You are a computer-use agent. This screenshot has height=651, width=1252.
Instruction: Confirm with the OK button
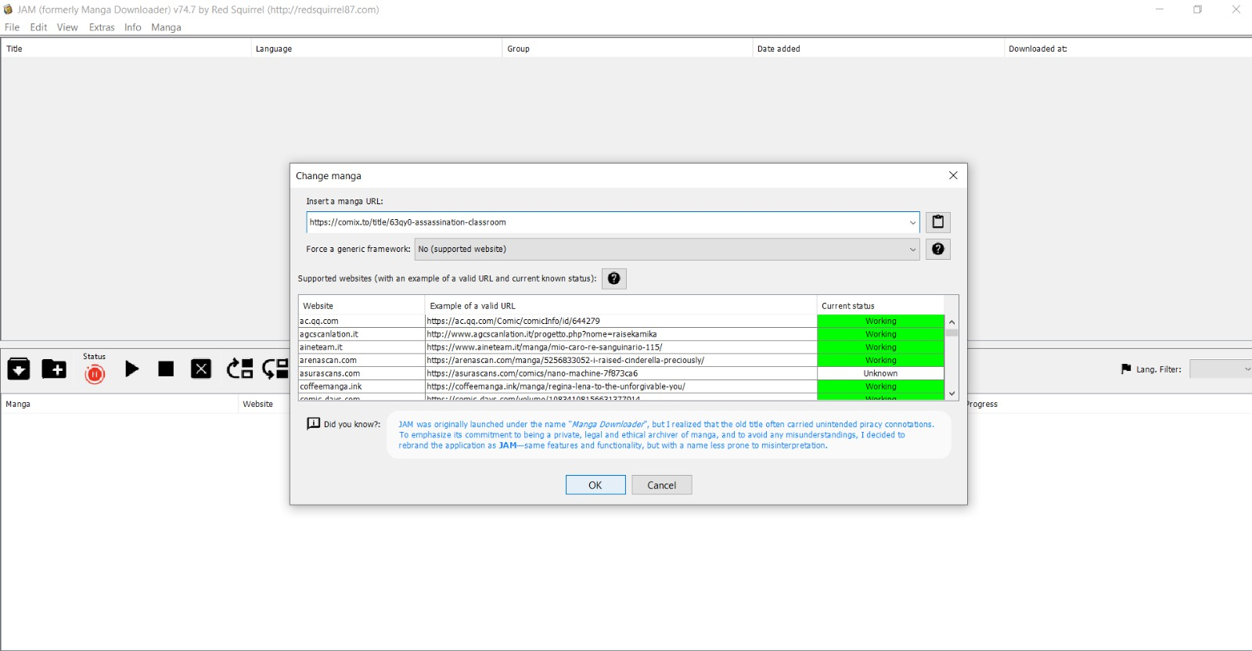(x=595, y=485)
